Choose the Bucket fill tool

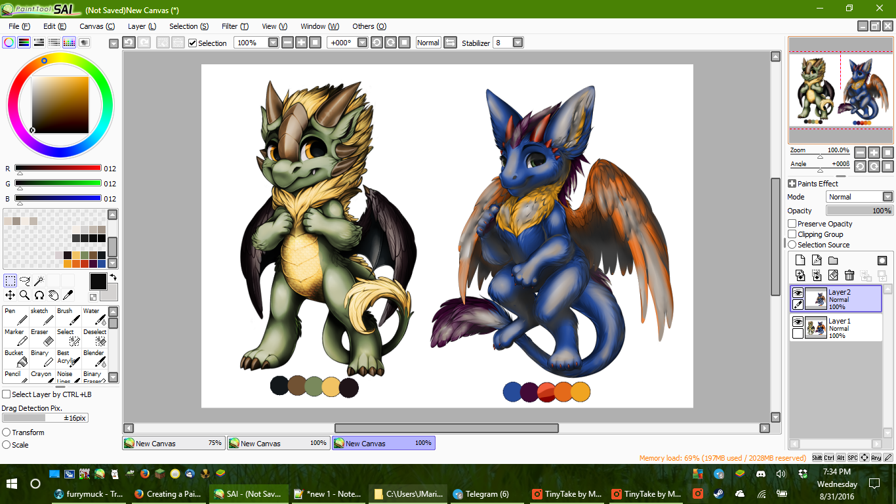[x=15, y=357]
